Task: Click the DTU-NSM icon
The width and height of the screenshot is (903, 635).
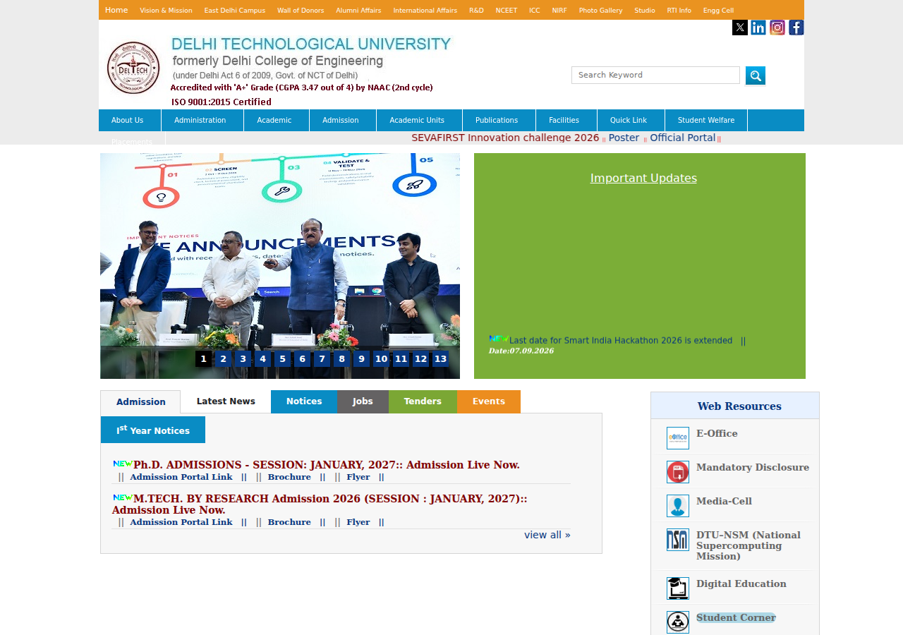Action: 678,540
